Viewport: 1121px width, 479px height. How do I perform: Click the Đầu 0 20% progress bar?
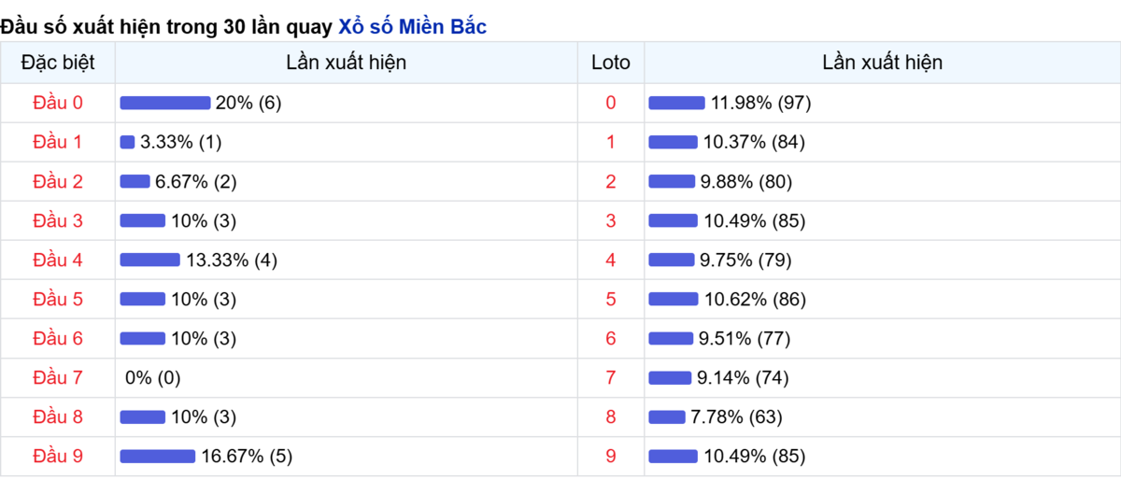tap(165, 103)
